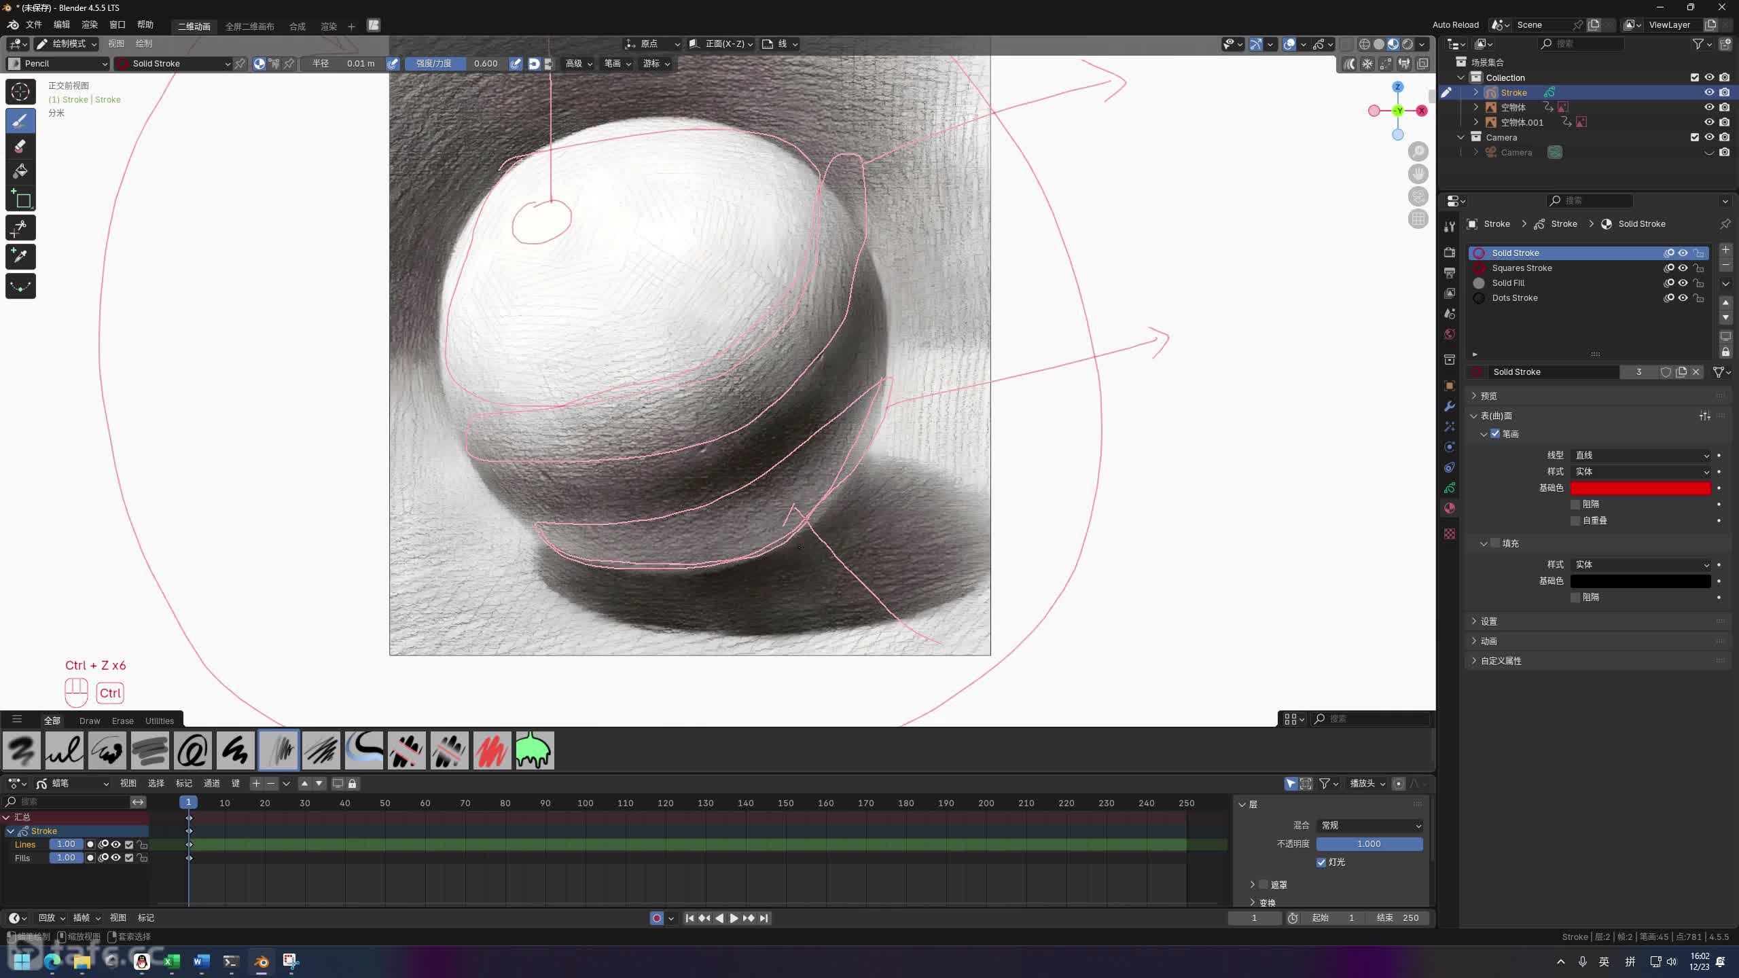Enable the 填充 checkbox in the material settings
Image resolution: width=1739 pixels, height=978 pixels.
1495,543
